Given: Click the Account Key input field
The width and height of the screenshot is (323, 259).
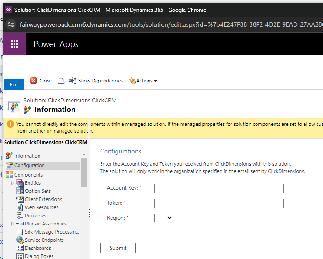Looking at the screenshot, I should (219, 188).
